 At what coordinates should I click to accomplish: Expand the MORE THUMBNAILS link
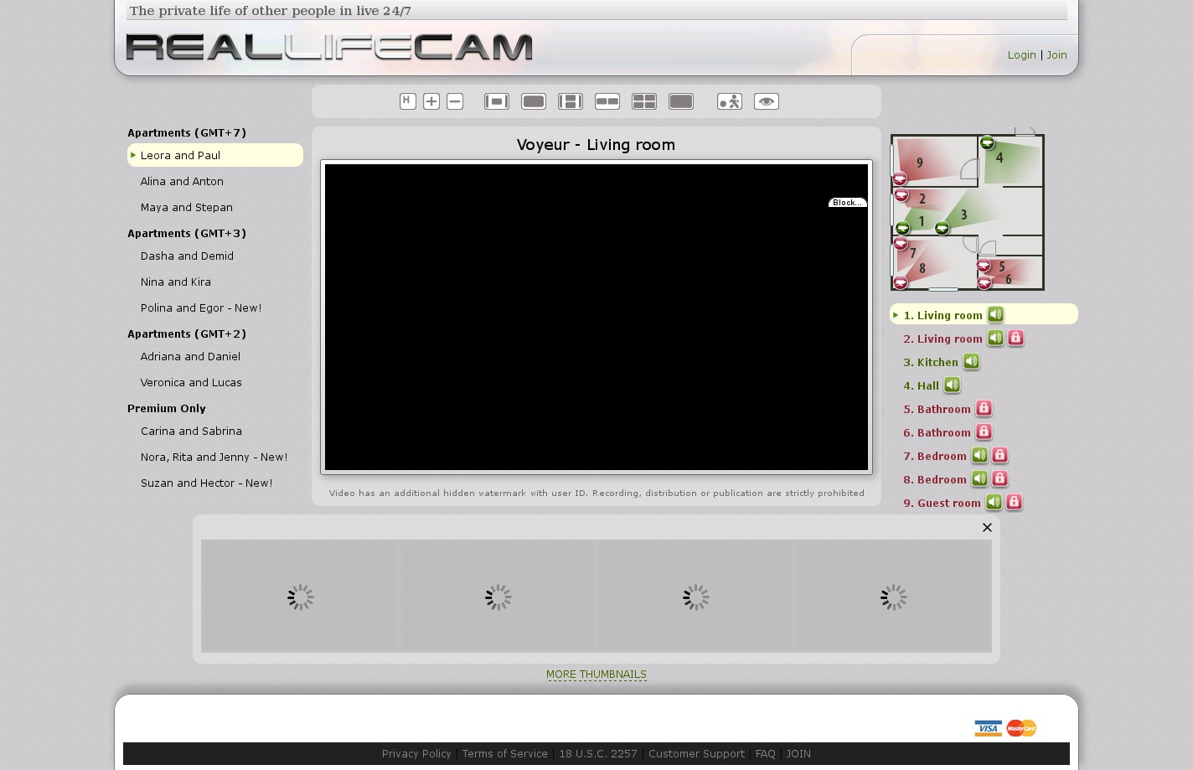(x=596, y=674)
